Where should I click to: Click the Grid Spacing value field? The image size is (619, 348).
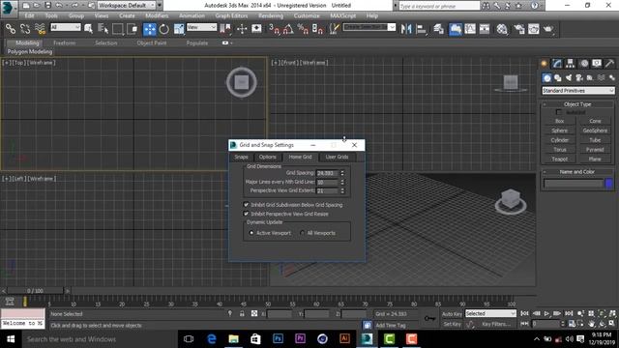[x=327, y=173]
